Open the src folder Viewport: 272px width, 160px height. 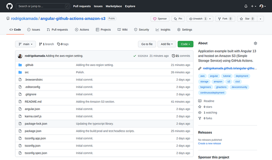point(27,72)
